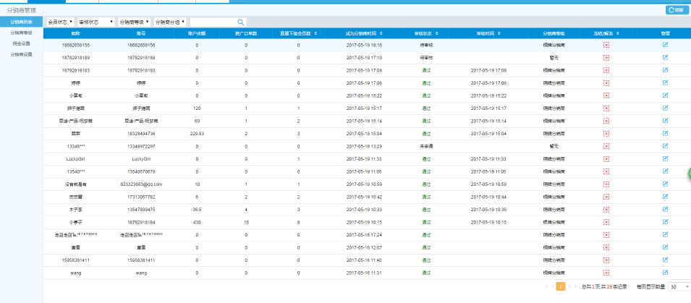Click edit icon for wang row
Image resolution: width=691 pixels, height=303 pixels.
coord(665,273)
